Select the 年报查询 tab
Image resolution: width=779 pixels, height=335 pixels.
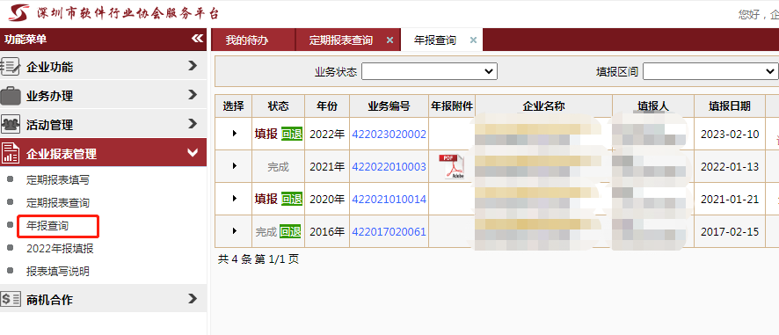pyautogui.click(x=435, y=40)
